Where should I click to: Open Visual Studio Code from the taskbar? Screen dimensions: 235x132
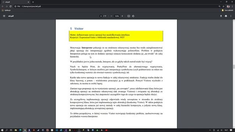[x=57, y=130]
